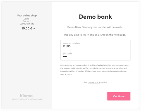
Task: Click the 'pin code' field label
Action: click(x=68, y=53)
